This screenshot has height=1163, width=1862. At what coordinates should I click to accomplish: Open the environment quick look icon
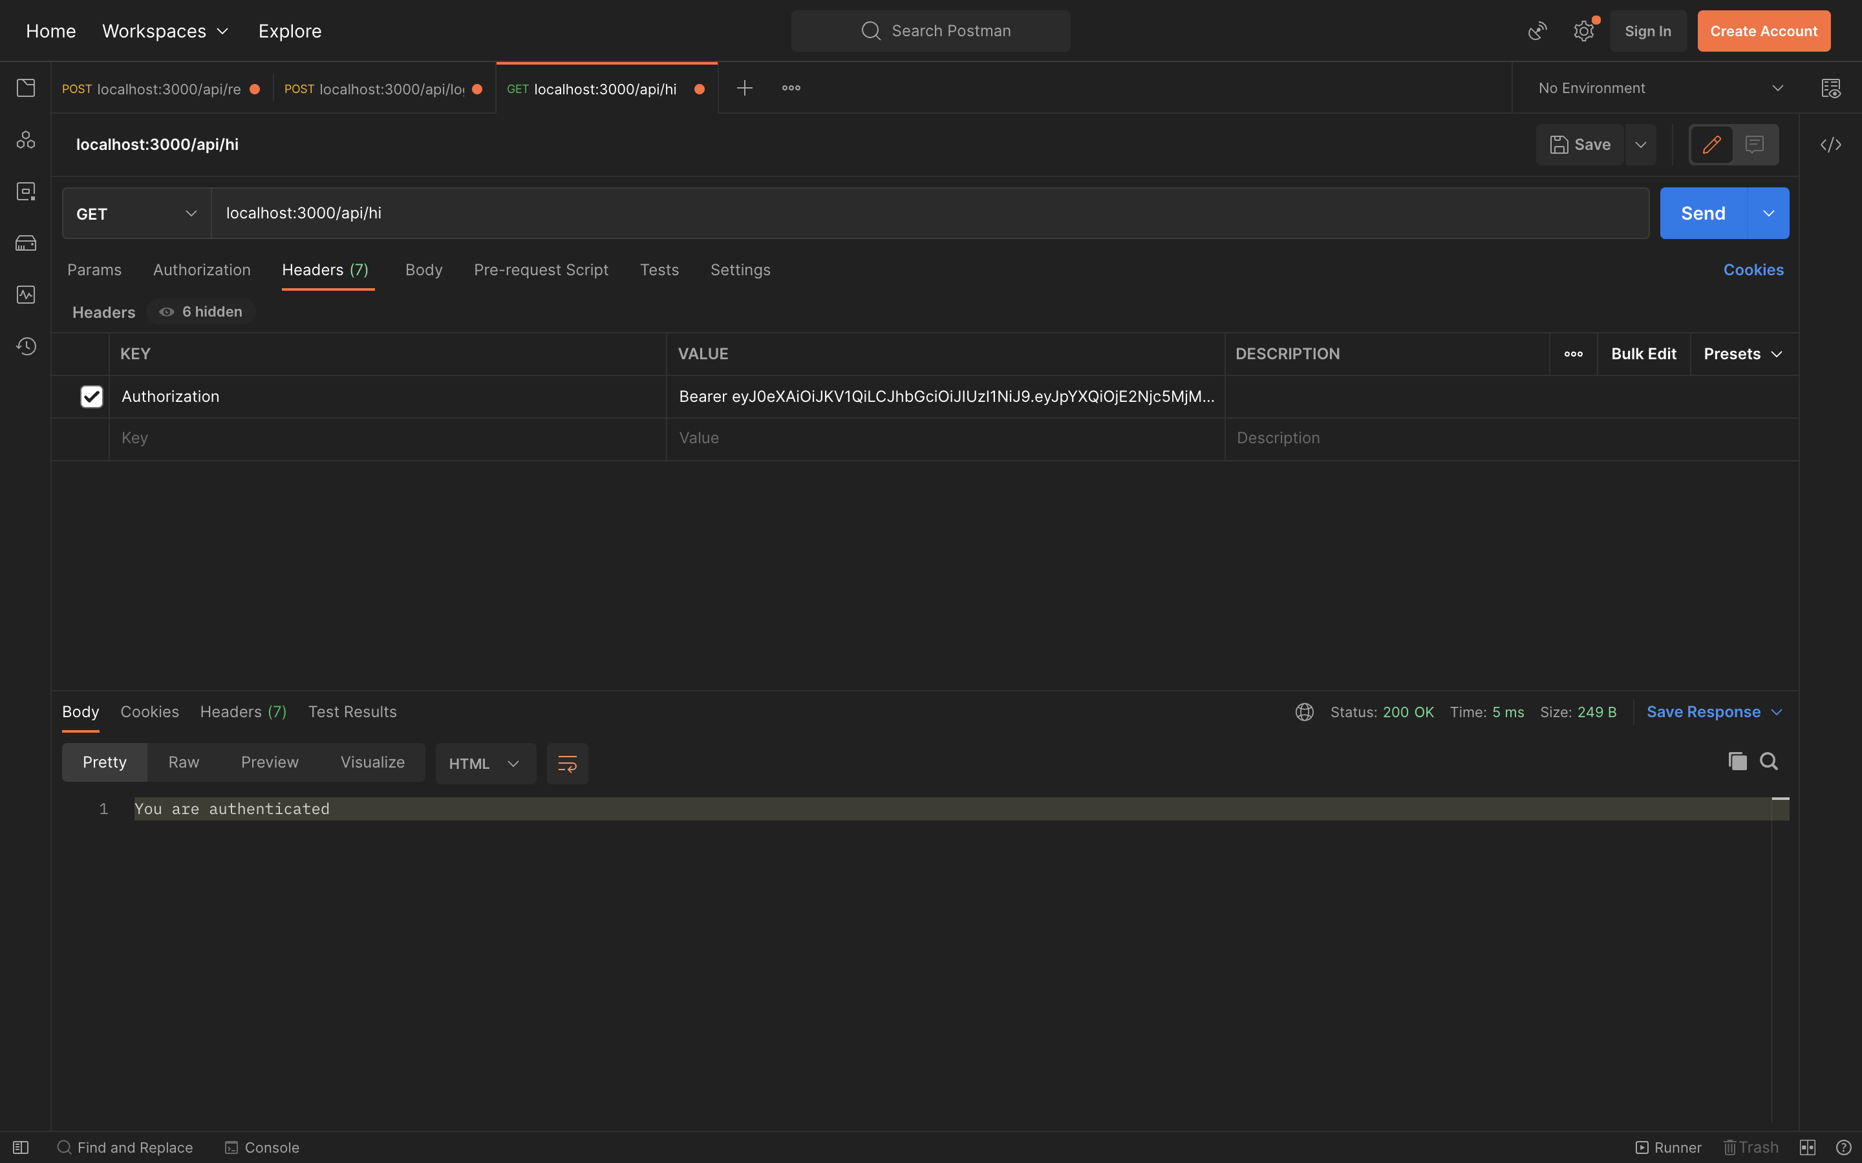pyautogui.click(x=1830, y=89)
